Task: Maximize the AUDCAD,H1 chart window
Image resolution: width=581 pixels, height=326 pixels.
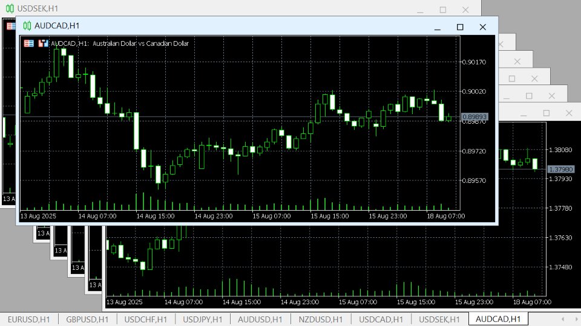Action: point(460,27)
